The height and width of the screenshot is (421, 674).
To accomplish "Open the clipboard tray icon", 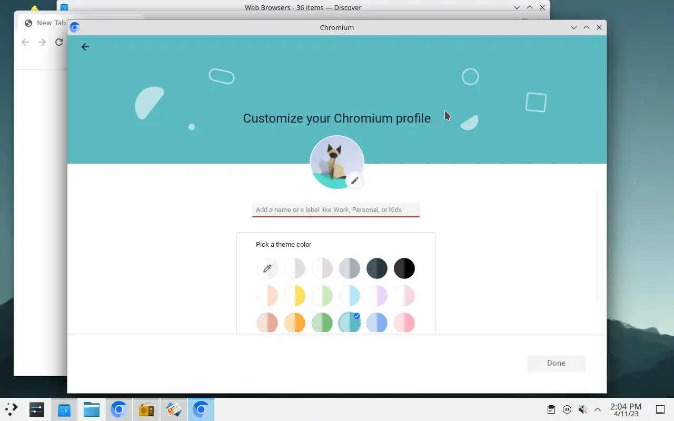I will [551, 409].
